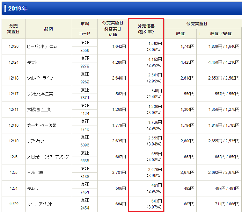The width and height of the screenshot is (242, 212).
Task: Click stock code 6635
Action: pos(85,161)
